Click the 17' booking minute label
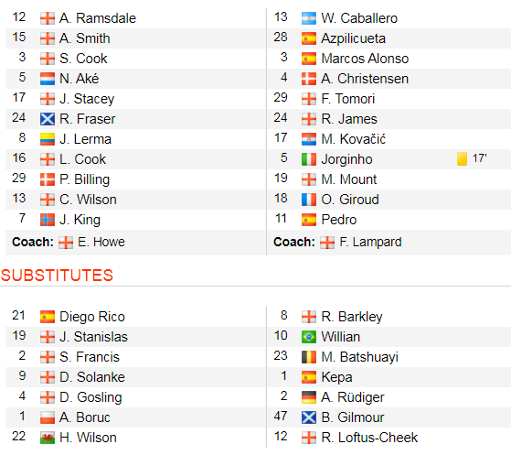Screen dimensions: 511x455 point(479,158)
